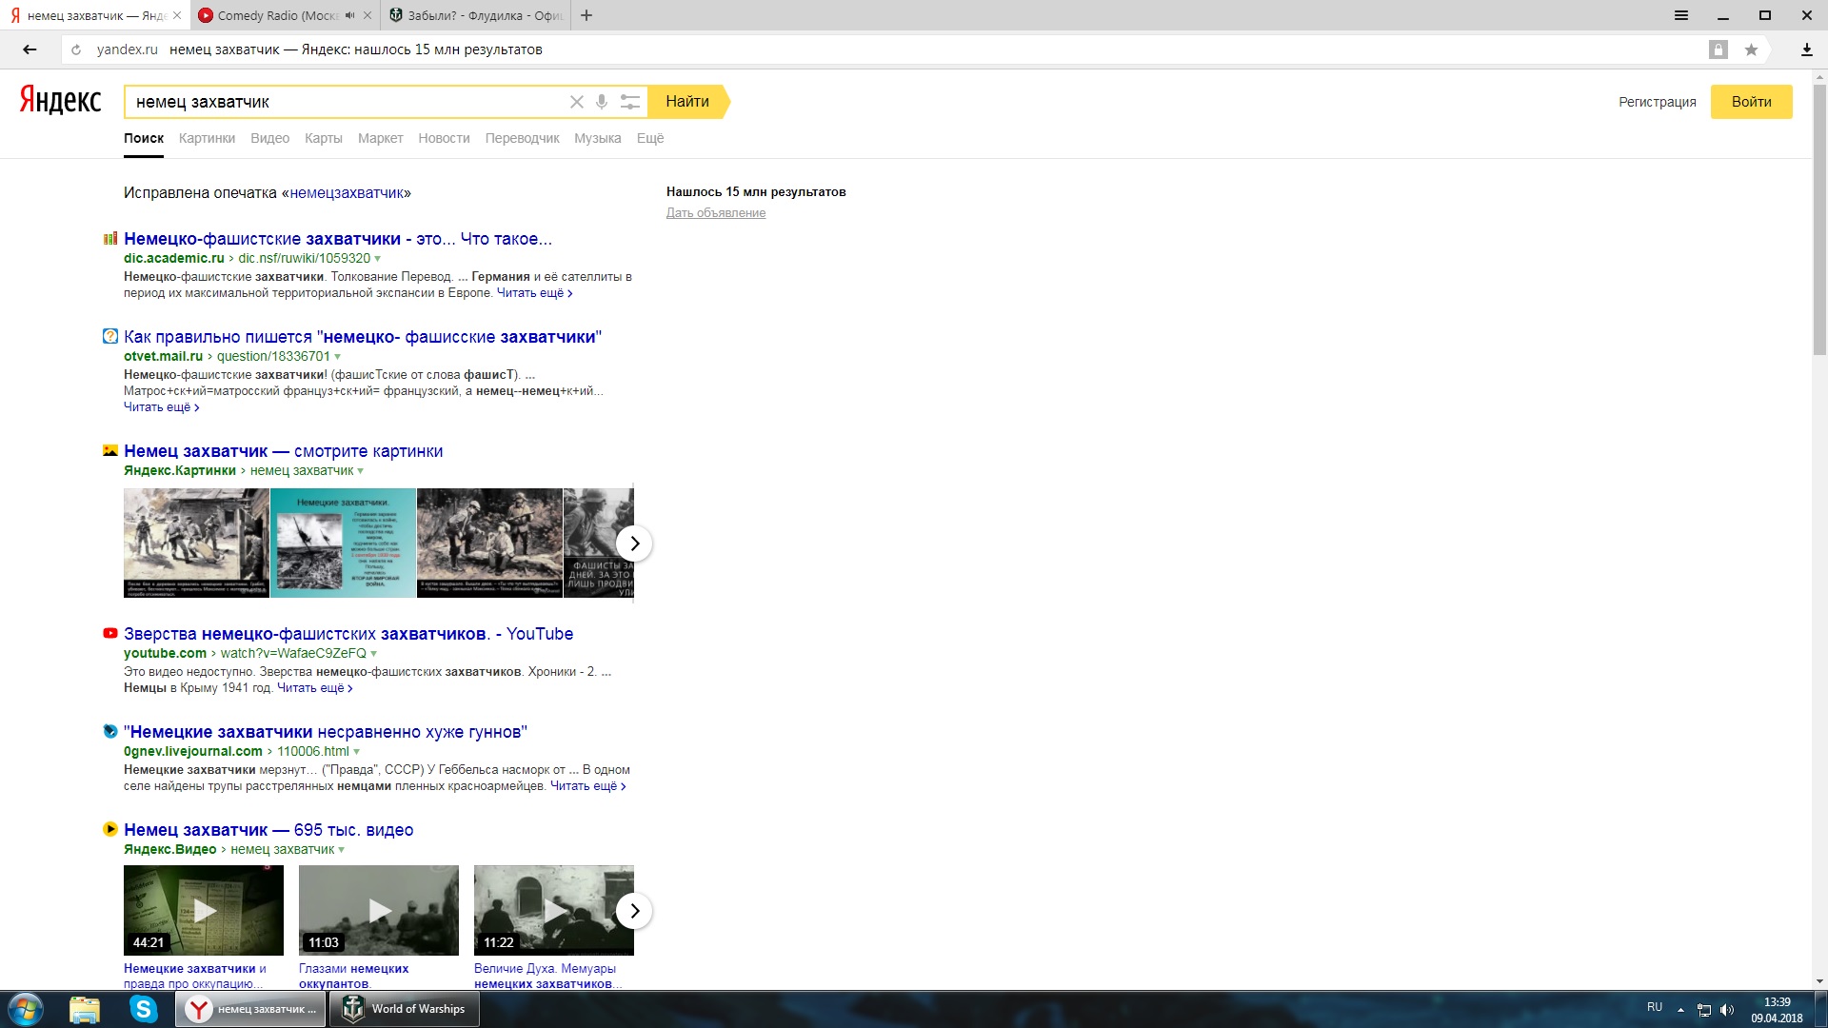This screenshot has height=1028, width=1828.
Task: Clear the search query with X icon
Action: [576, 102]
